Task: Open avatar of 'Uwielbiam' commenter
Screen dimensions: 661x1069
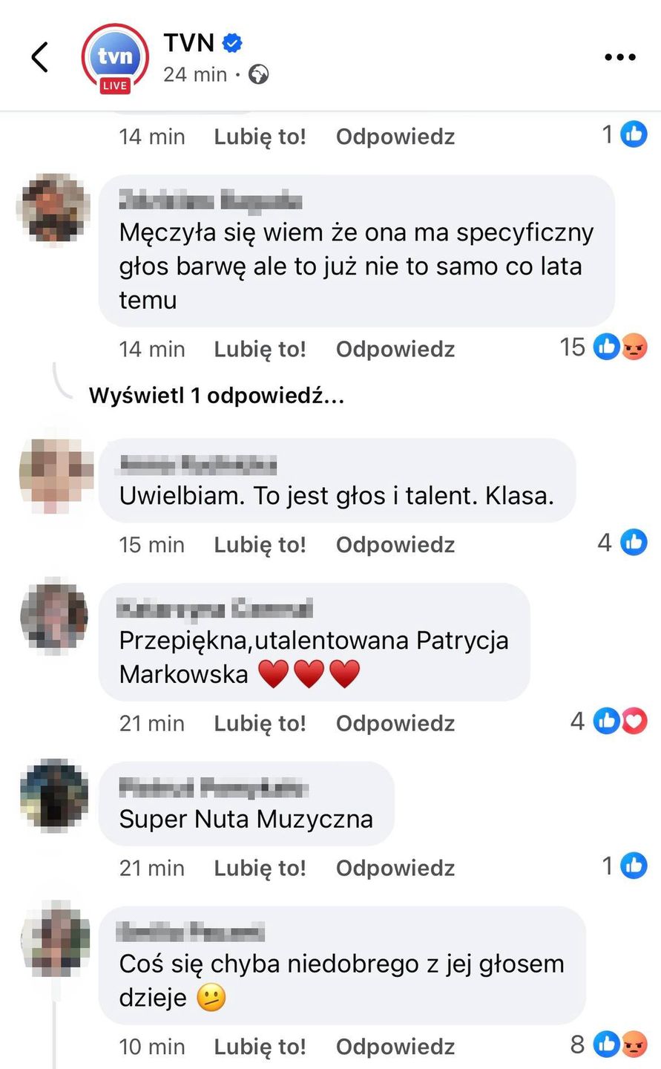Action: pyautogui.click(x=56, y=475)
